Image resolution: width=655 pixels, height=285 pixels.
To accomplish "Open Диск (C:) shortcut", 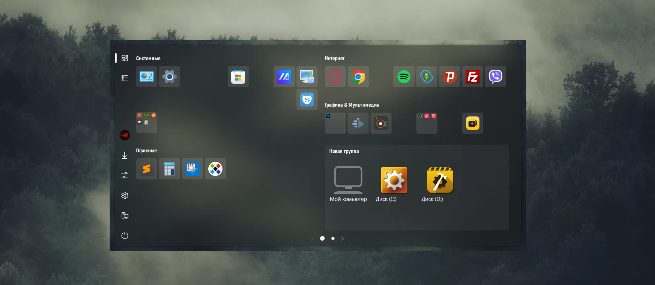I will 394,184.
